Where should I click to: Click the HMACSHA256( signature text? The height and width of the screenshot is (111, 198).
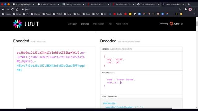[x=110, y=104]
